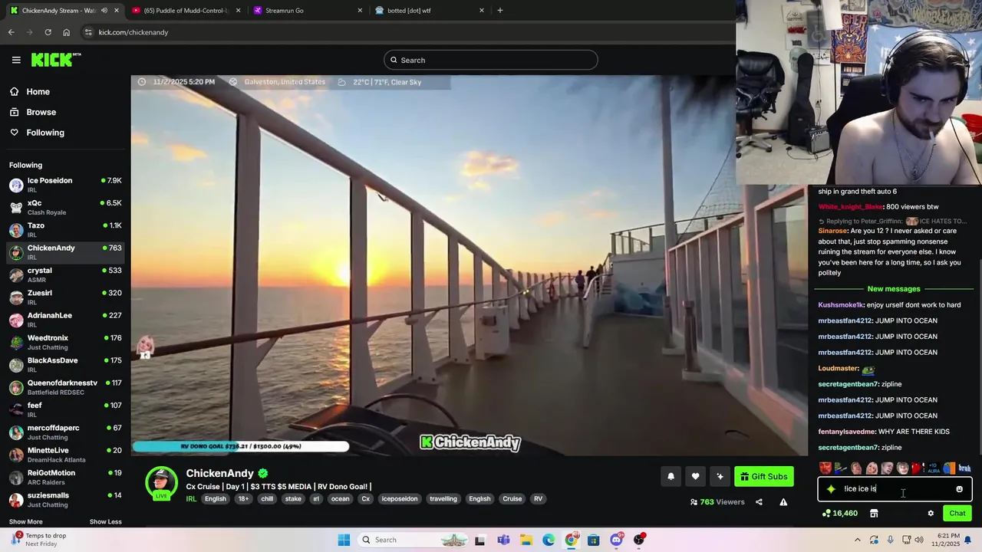Click the '18+' tag
Screen dimensions: 982x552
point(243,499)
